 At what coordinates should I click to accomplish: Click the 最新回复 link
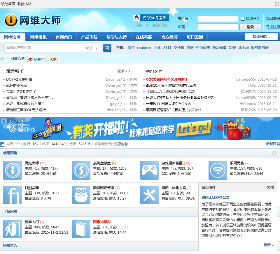[273, 144]
